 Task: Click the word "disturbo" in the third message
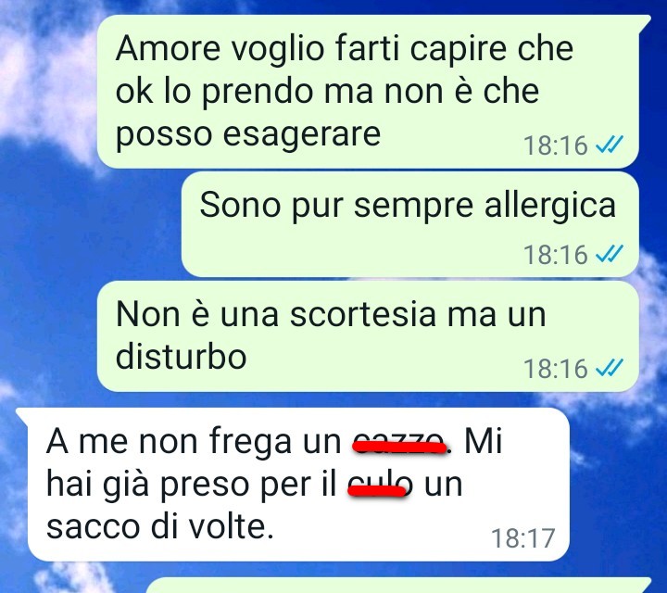pyautogui.click(x=181, y=357)
